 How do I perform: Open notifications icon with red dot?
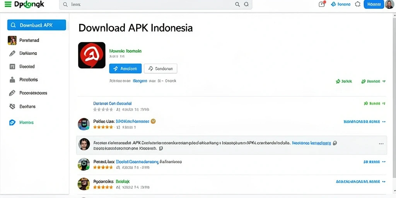coord(322,4)
